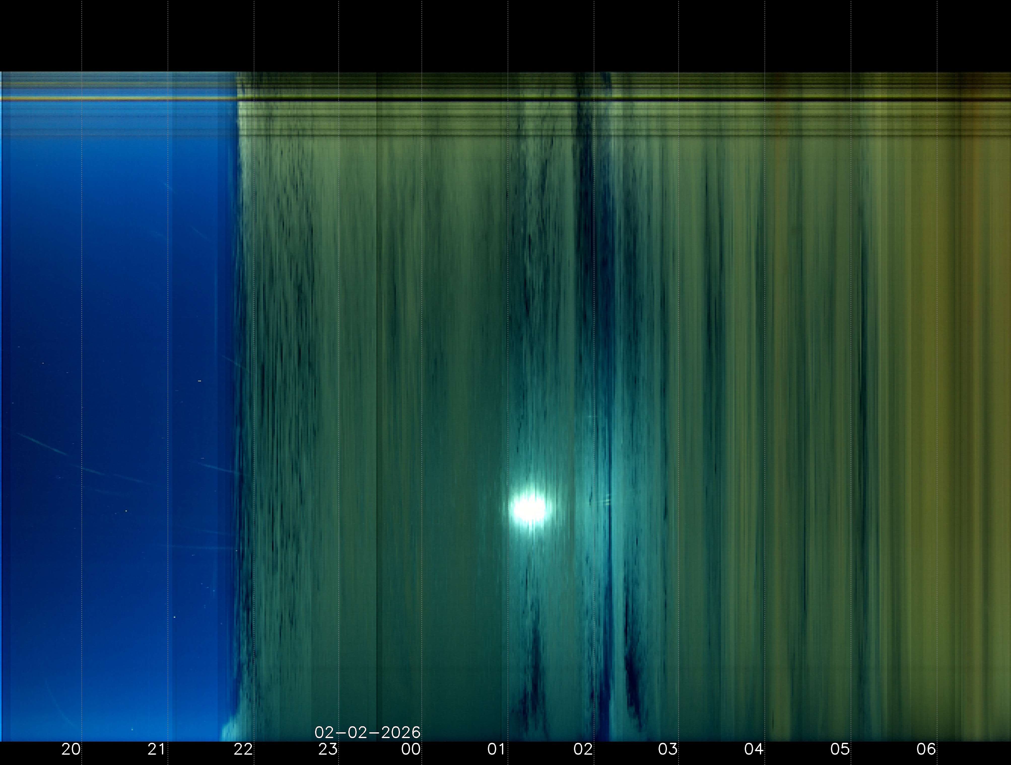Click the orange horizontal line near the top
The width and height of the screenshot is (1011, 765).
(119, 98)
